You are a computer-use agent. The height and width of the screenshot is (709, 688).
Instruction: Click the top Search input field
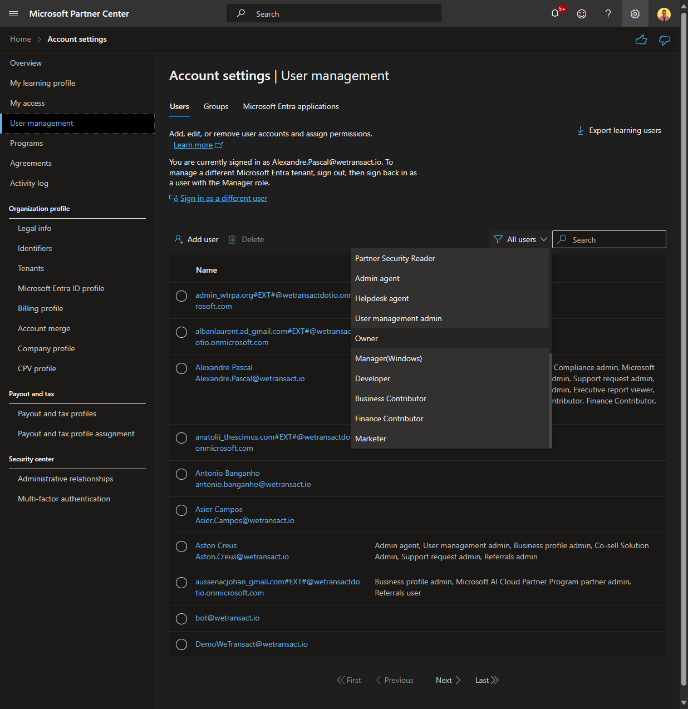[334, 13]
